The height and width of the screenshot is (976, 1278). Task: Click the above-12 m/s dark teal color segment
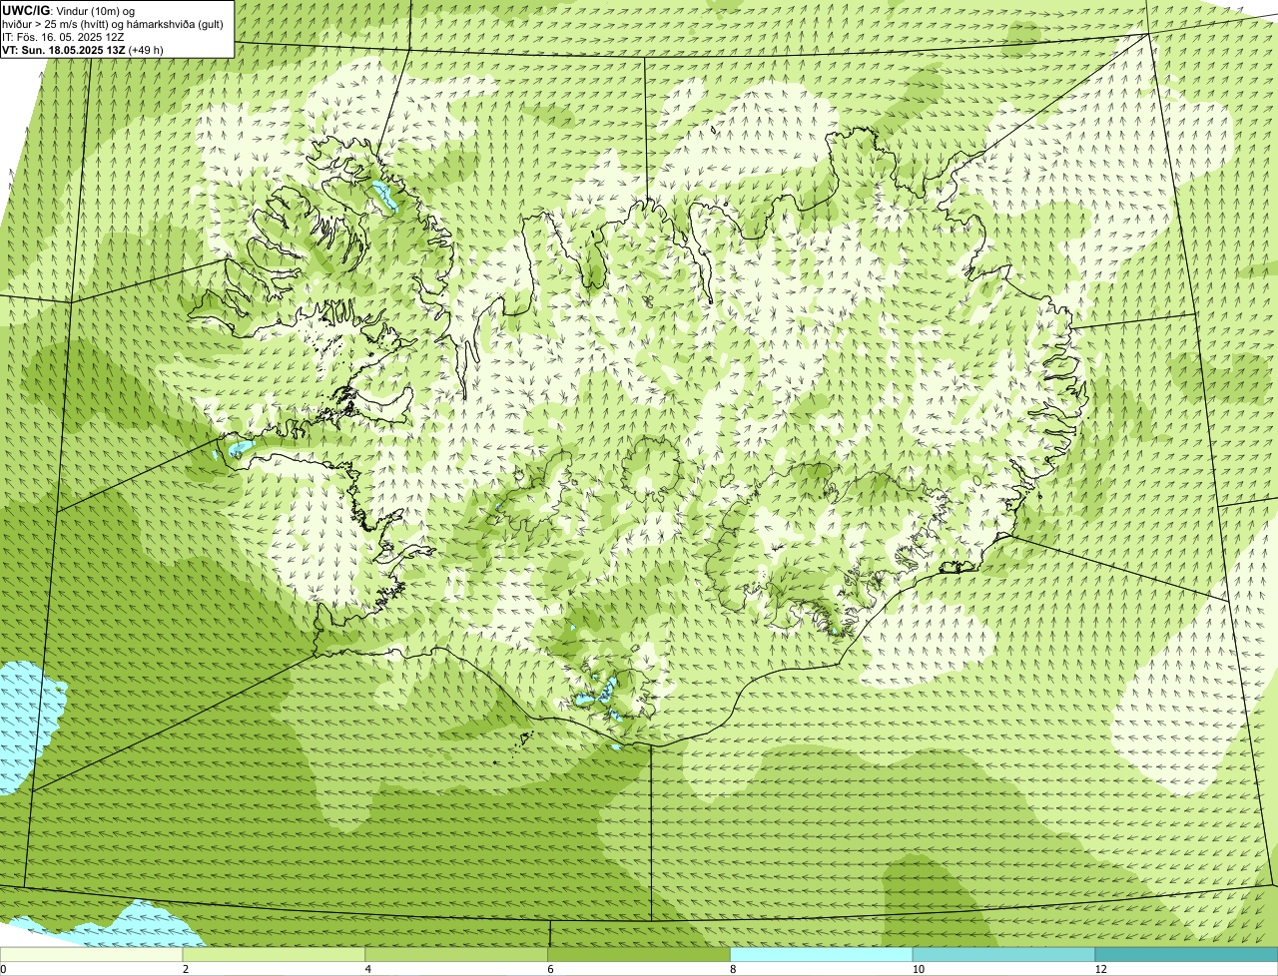click(1187, 954)
